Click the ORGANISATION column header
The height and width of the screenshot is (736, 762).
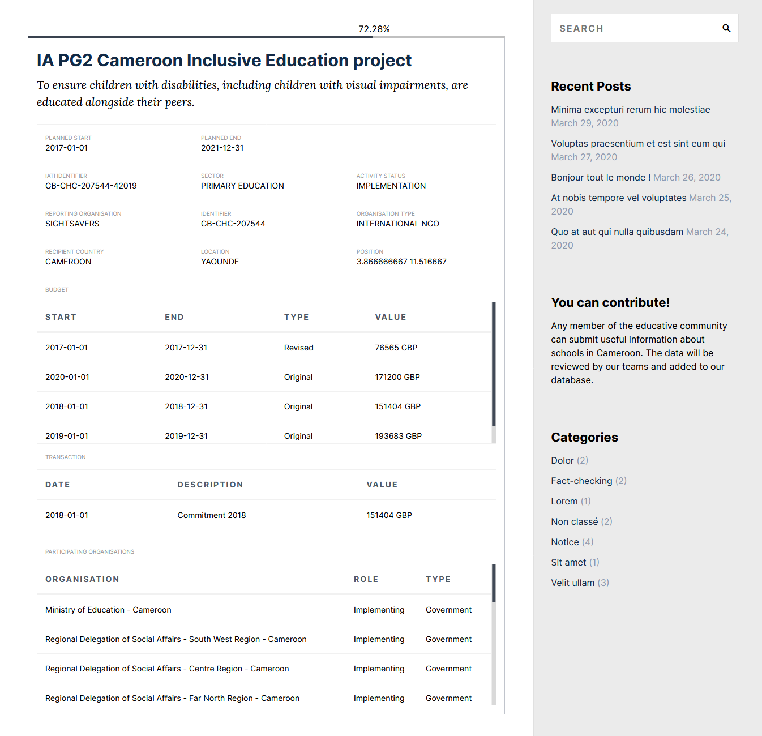click(83, 579)
